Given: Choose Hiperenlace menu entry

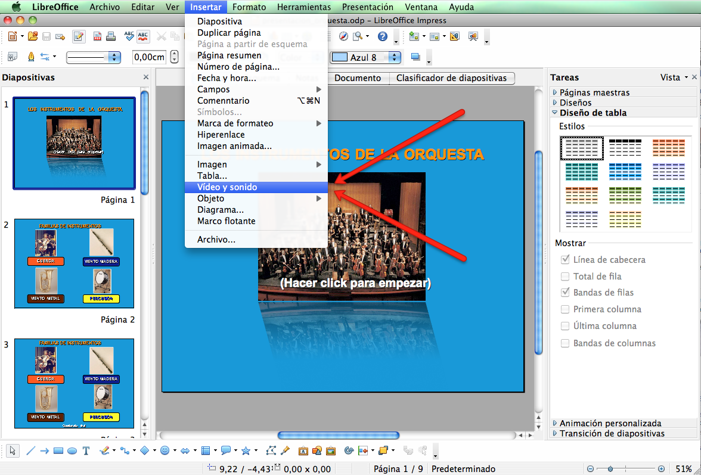Looking at the screenshot, I should (256, 135).
